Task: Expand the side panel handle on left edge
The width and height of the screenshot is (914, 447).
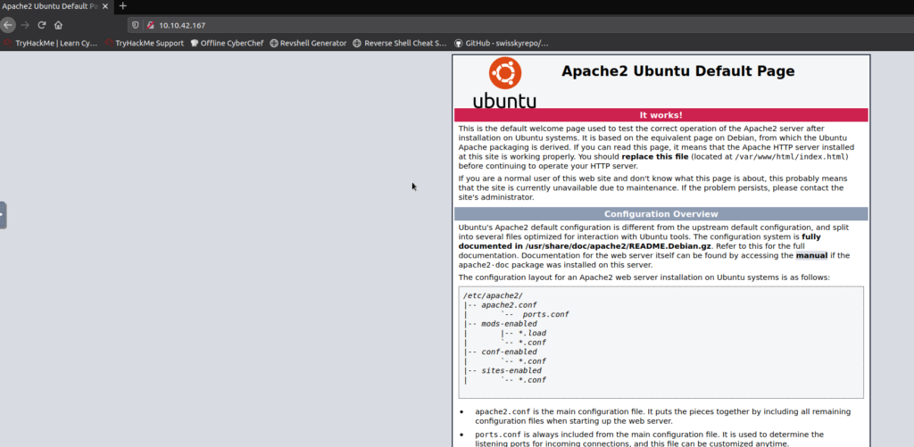Action: click(x=3, y=215)
